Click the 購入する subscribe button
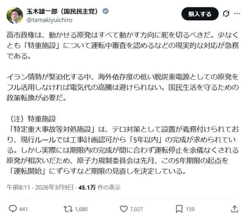This screenshot has width=247, height=216. 200,14
